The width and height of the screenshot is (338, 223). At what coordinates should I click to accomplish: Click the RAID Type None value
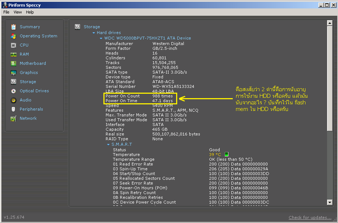pos(157,139)
